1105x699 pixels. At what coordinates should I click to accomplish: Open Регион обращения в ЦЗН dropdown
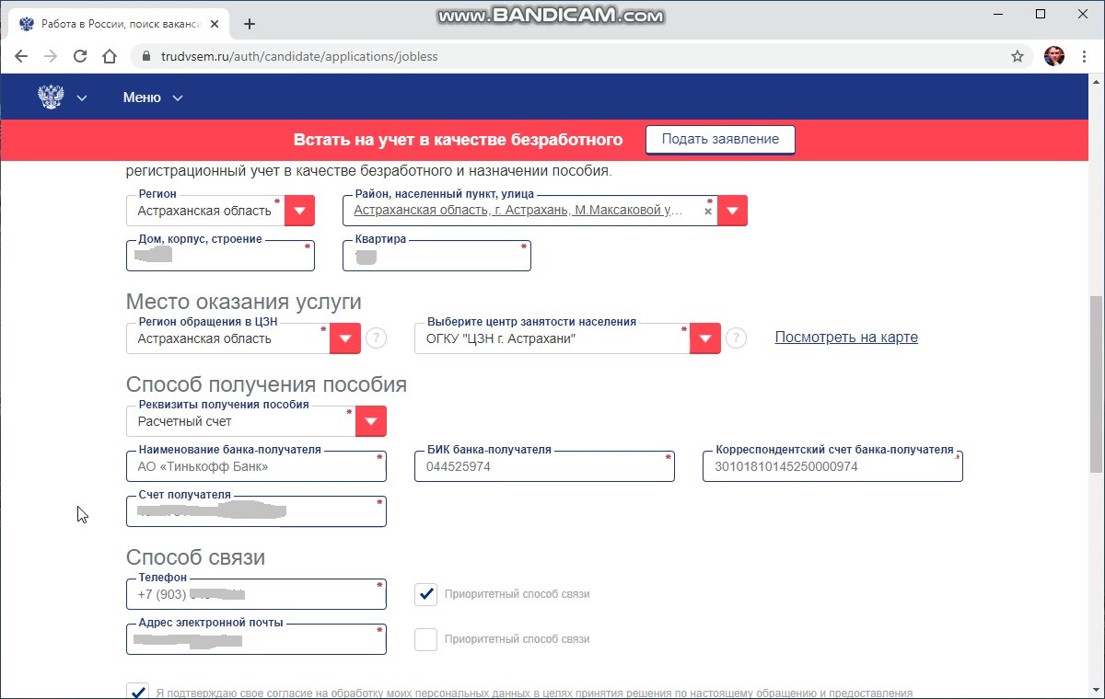tap(344, 338)
